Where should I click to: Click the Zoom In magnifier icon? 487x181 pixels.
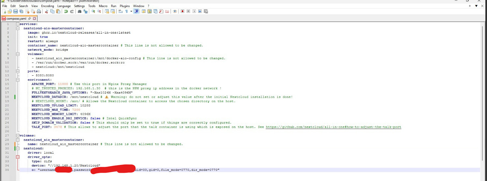click(x=93, y=12)
